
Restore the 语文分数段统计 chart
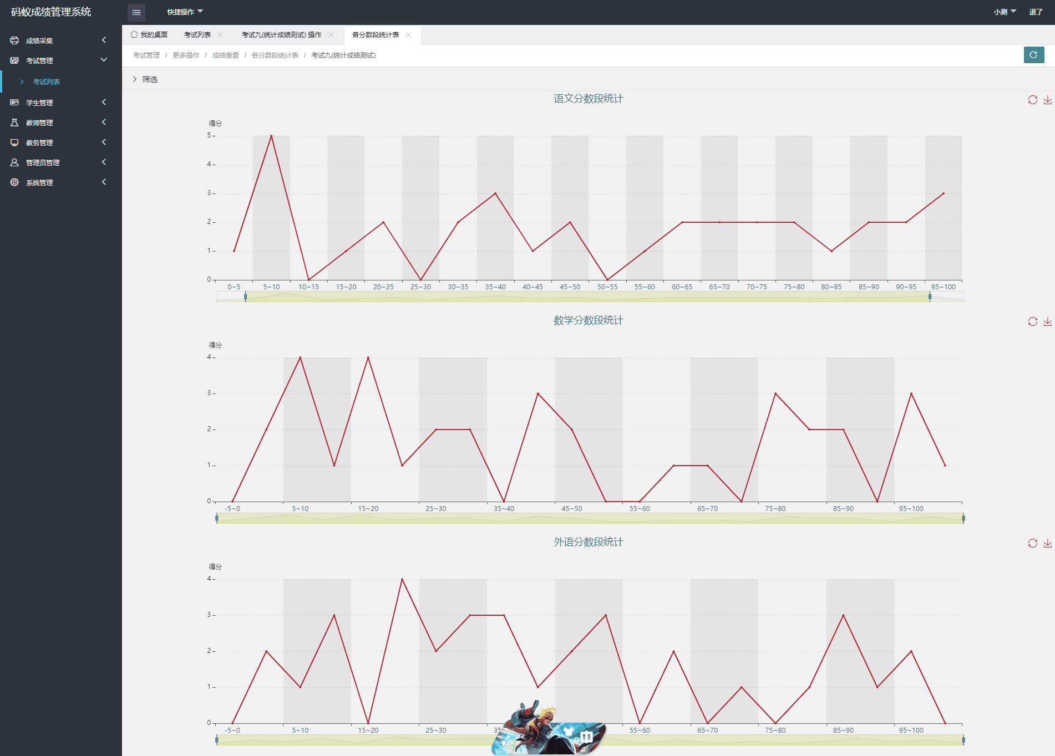[x=1032, y=100]
